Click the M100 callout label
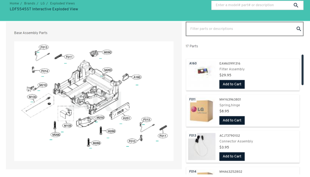Screen dimensions: 310x177 coord(32,97)
